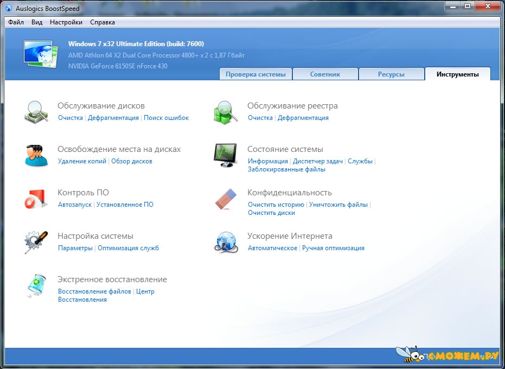
Task: Open the Настройки menu
Action: 66,22
